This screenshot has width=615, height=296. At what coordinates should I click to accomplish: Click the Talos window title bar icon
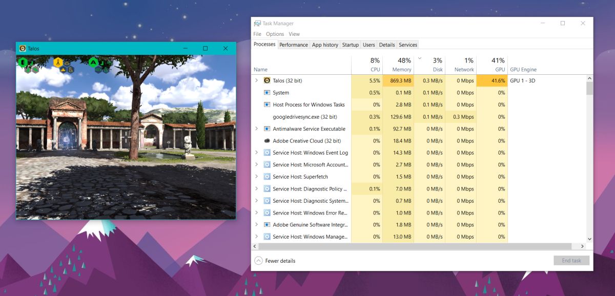pos(23,49)
